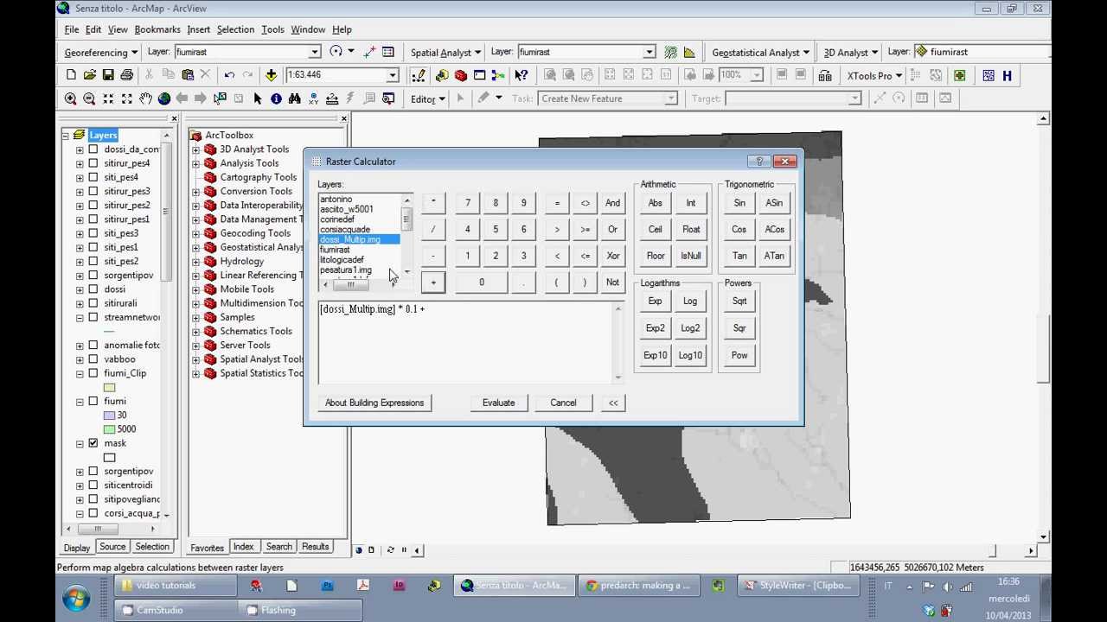This screenshot has height=622, width=1107.
Task: Choose the Select Elements arrow tool
Action: pyautogui.click(x=257, y=98)
